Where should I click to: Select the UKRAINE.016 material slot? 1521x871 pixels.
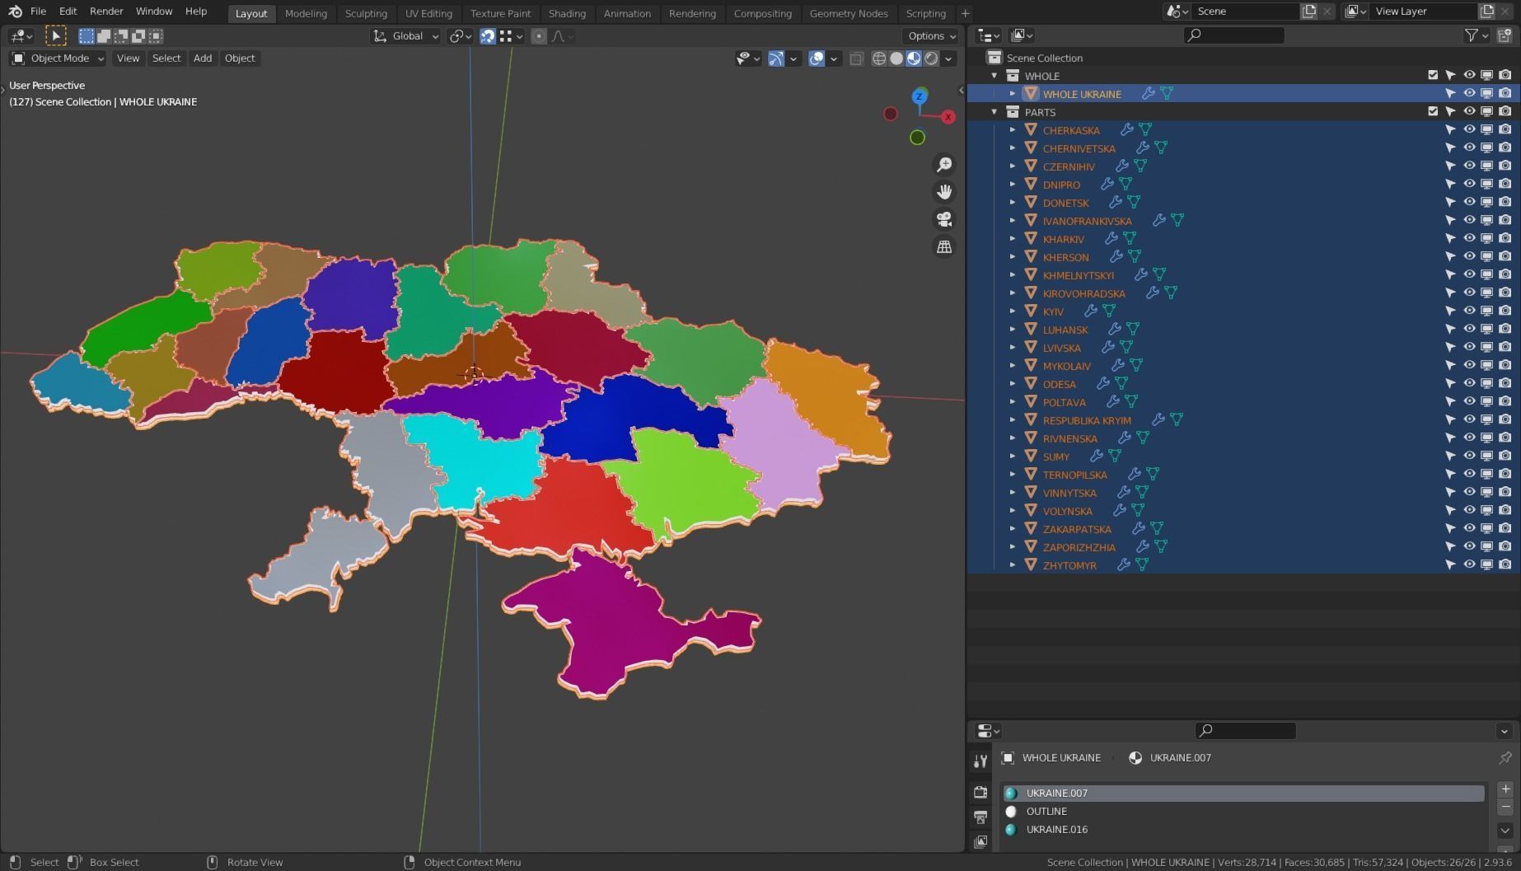point(1243,830)
